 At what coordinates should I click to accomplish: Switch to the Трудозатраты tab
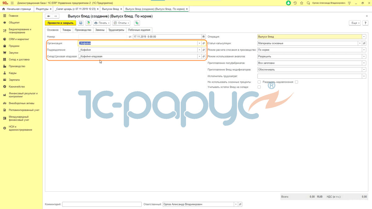tap(116, 30)
